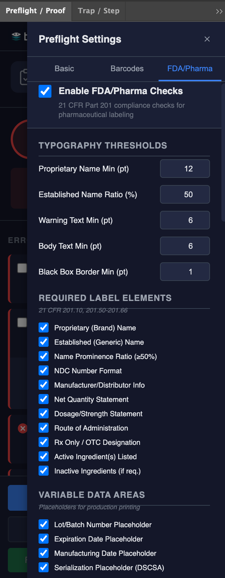The width and height of the screenshot is (225, 578).
Task: Edit the Proprietary Name Min point value
Action: 185,169
